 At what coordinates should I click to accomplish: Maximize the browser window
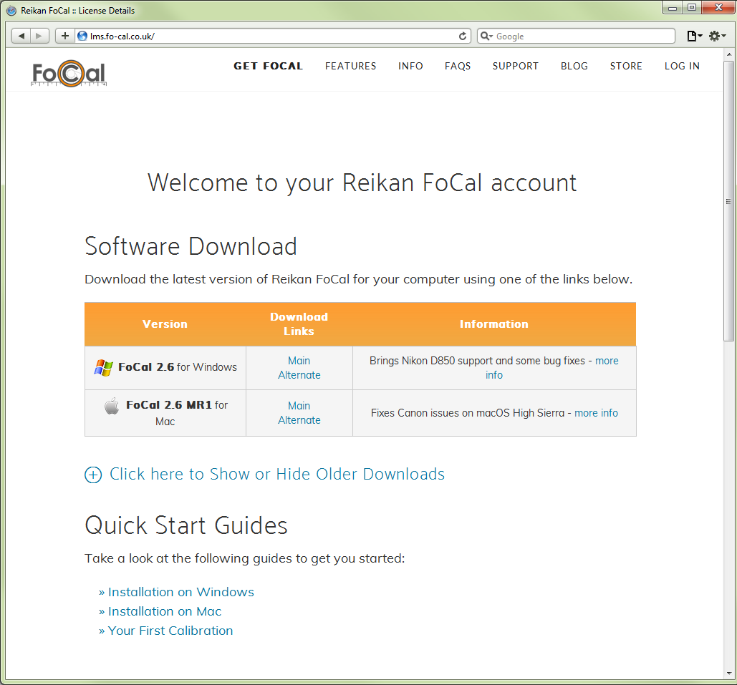tap(692, 7)
